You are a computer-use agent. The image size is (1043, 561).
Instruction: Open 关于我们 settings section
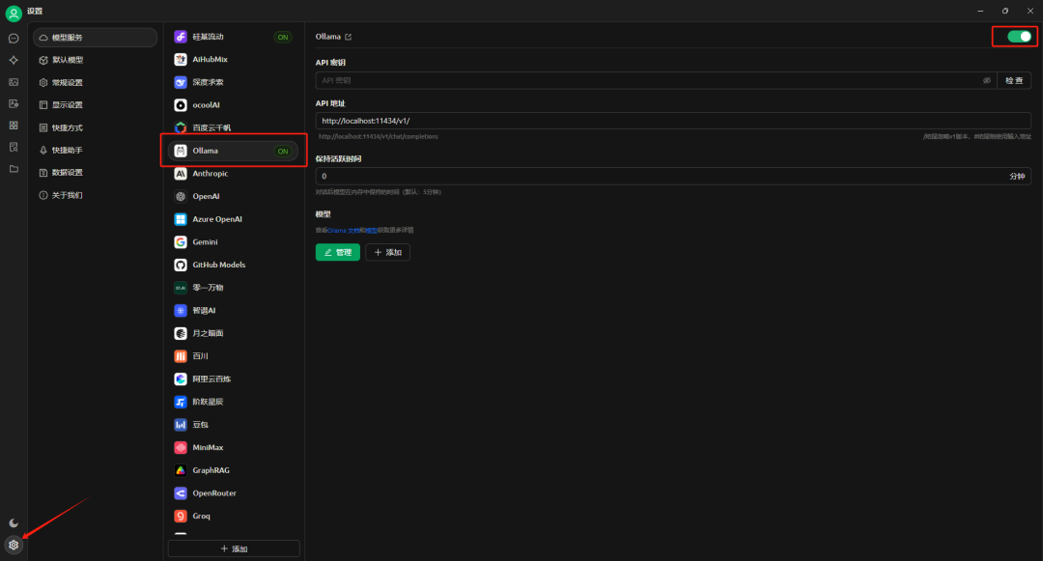(x=95, y=195)
